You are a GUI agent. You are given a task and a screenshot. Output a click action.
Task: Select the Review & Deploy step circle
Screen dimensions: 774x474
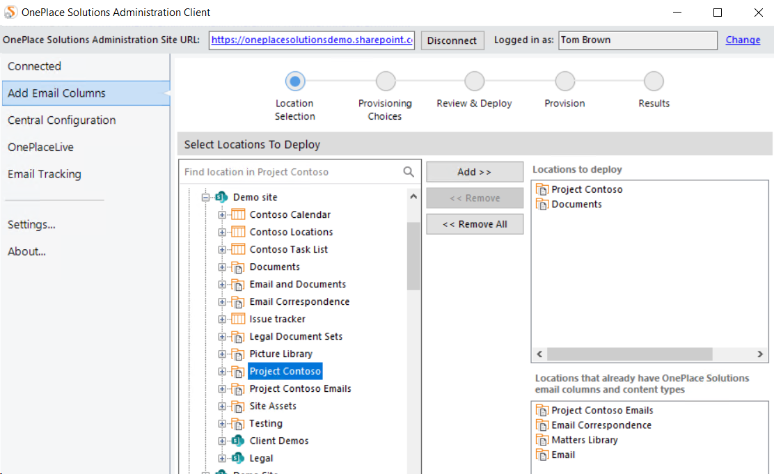point(475,81)
